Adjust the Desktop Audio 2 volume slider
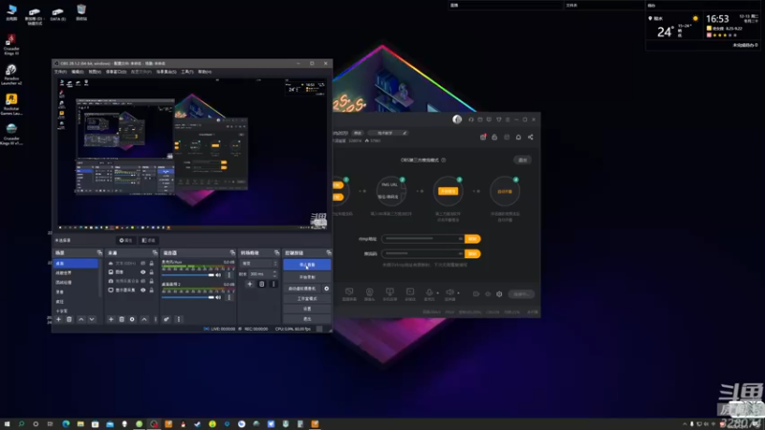 click(x=187, y=297)
